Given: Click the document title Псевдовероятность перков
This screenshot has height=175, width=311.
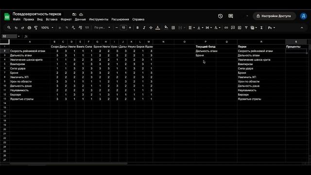Looking at the screenshot, I should (37, 14).
